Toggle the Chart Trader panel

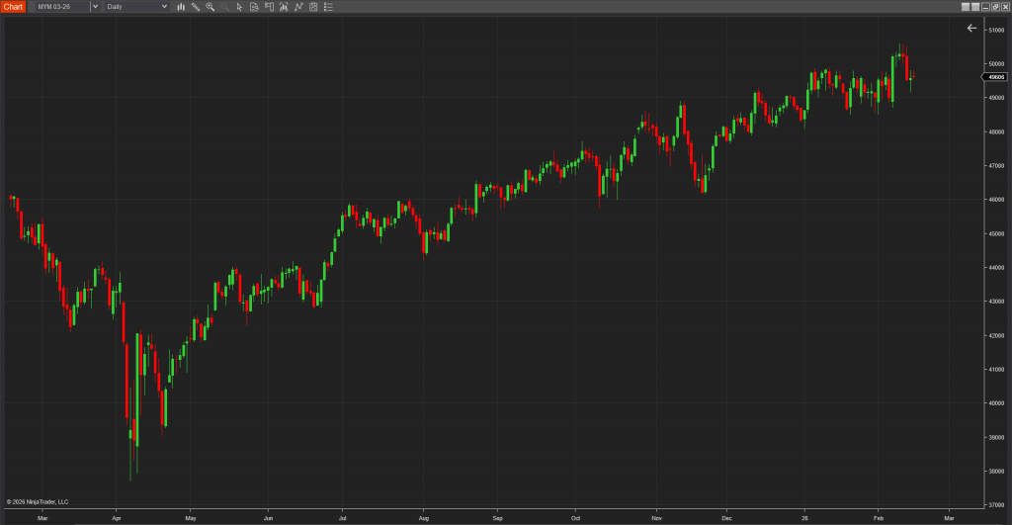pos(269,7)
